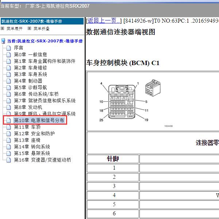Select 第12章 安全和防护

pyautogui.click(x=34, y=133)
